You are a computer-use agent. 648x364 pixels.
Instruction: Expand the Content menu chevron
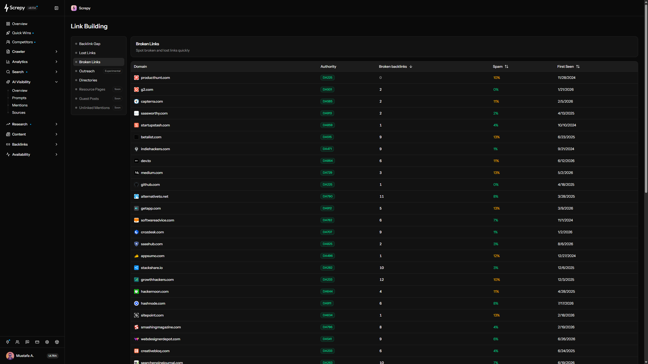pos(56,134)
